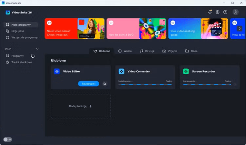Viewport: 246px width, 145px height.
Task: Minimize the Video Suite 26 window
Action: 224,3
